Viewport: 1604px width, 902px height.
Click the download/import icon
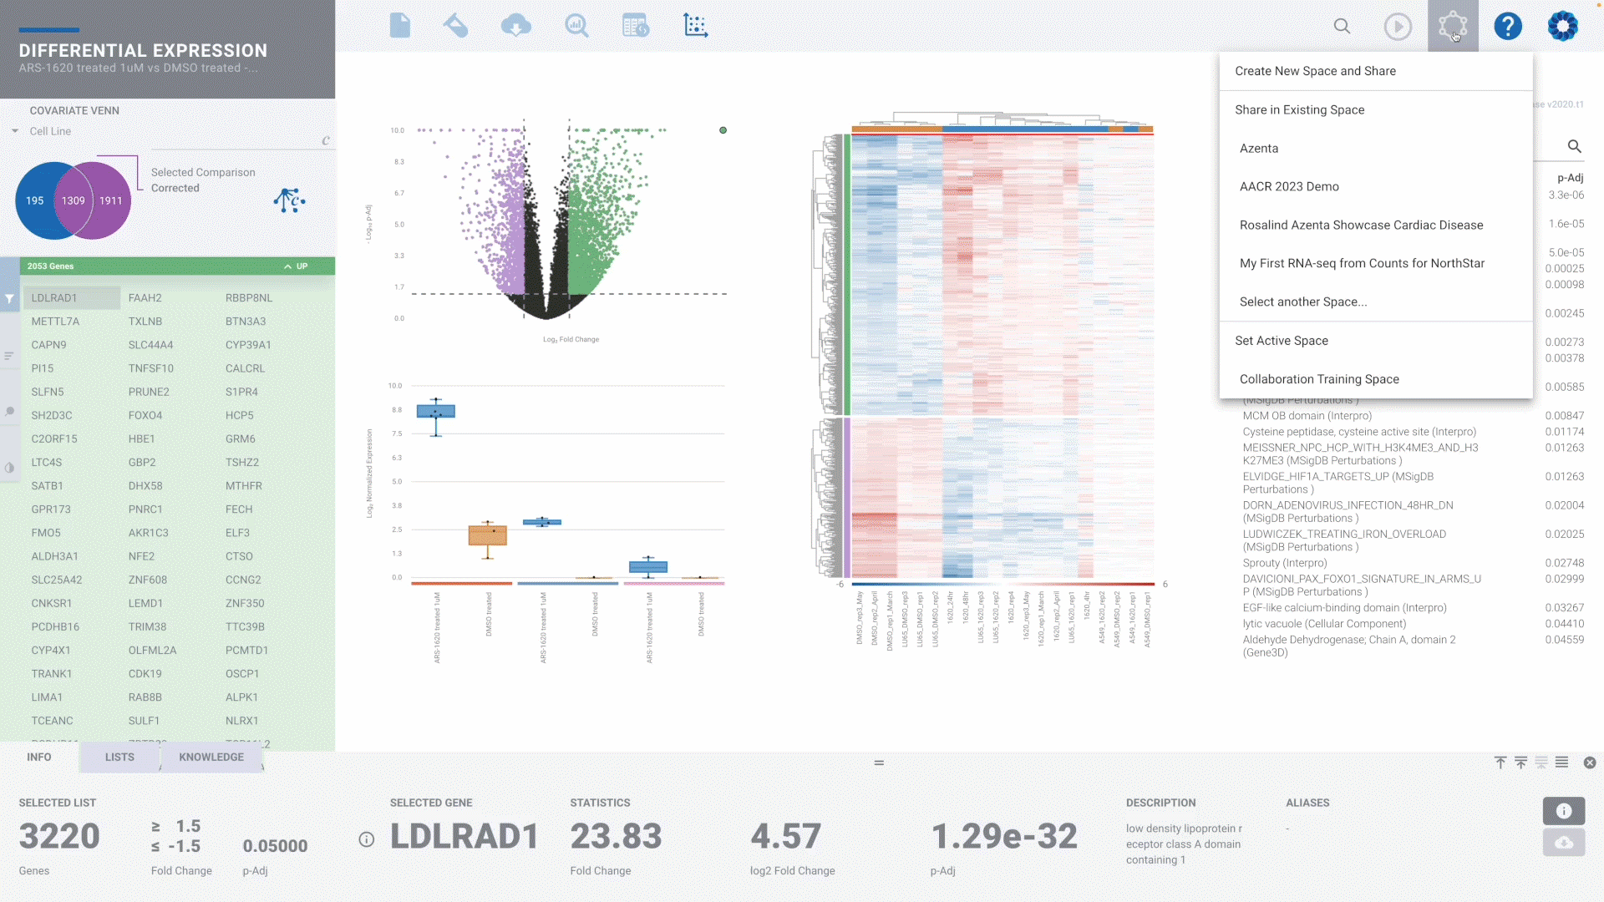[x=516, y=25]
